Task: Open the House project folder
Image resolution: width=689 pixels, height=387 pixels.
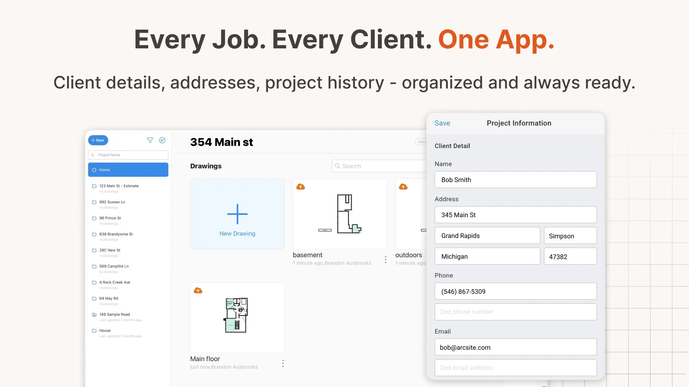Action: [128, 333]
